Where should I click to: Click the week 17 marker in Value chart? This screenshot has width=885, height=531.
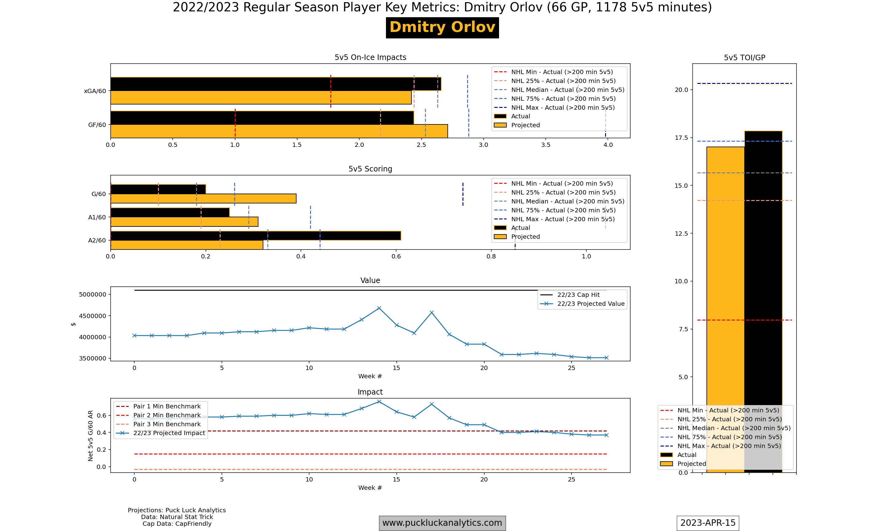[x=432, y=313]
